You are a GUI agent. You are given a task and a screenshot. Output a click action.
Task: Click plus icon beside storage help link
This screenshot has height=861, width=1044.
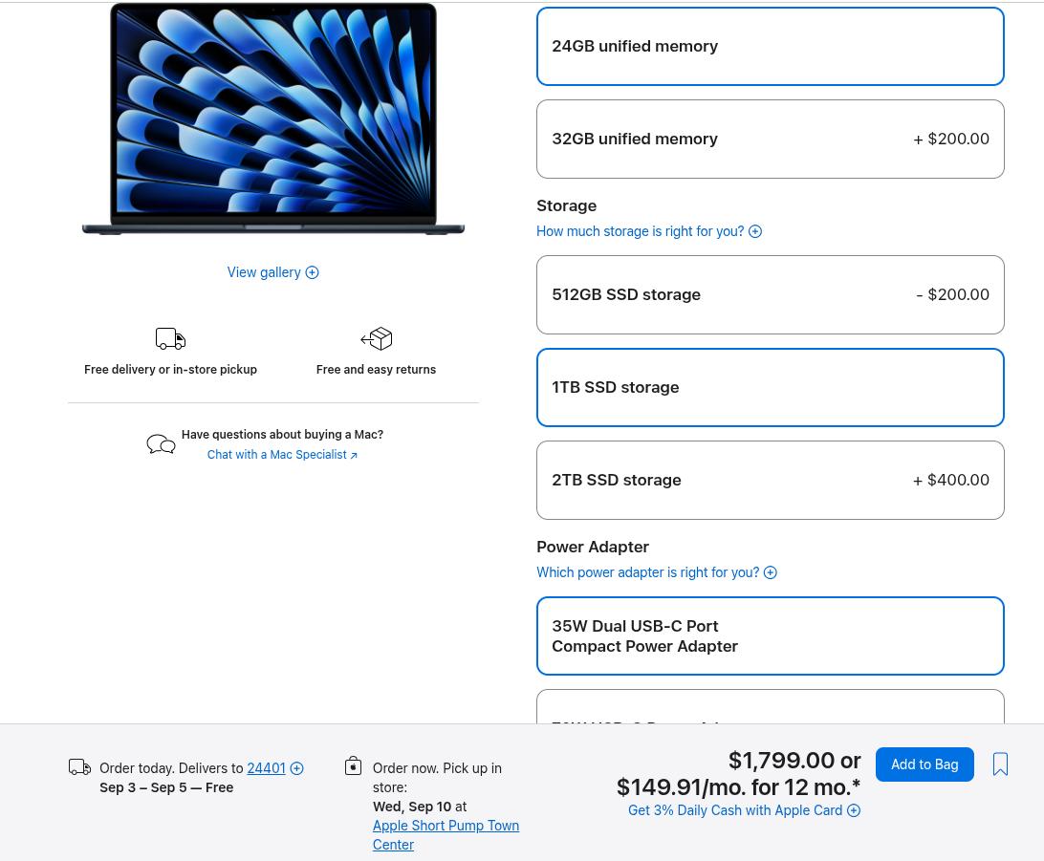[755, 231]
